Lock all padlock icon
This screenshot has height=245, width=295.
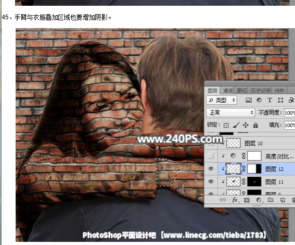pos(255,125)
